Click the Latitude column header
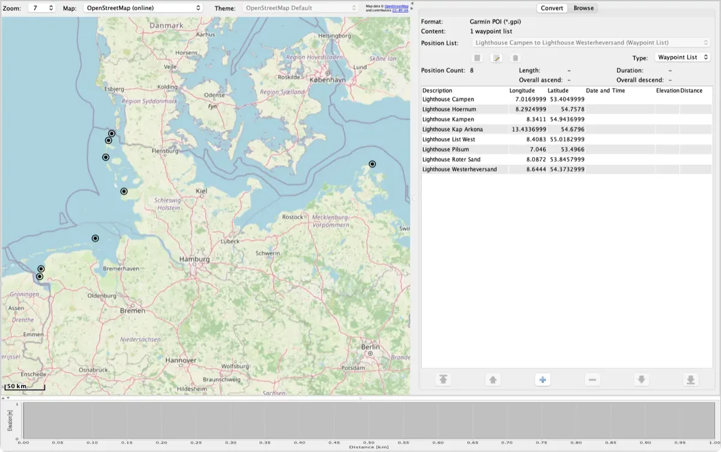This screenshot has width=721, height=452. (565, 91)
